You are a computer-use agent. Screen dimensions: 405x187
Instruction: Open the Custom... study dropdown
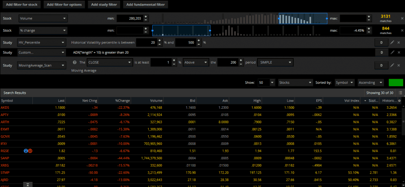[42, 53]
